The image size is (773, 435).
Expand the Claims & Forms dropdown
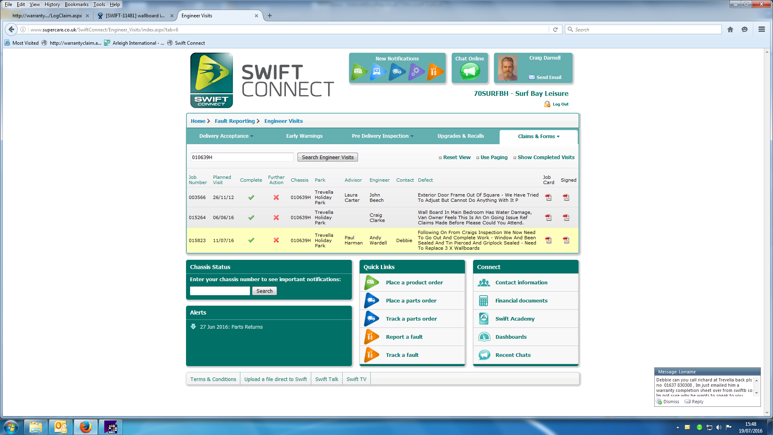(x=539, y=137)
